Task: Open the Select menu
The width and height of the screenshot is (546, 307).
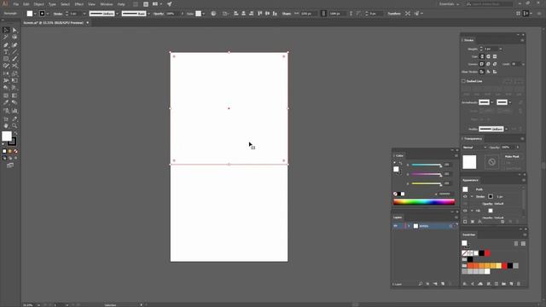Action: (x=65, y=4)
